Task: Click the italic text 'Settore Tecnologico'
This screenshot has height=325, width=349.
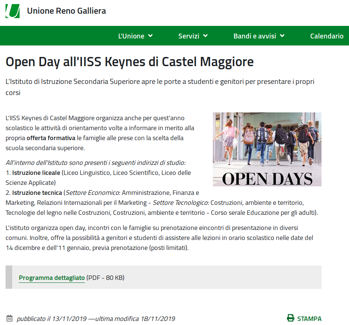Action: [180, 203]
